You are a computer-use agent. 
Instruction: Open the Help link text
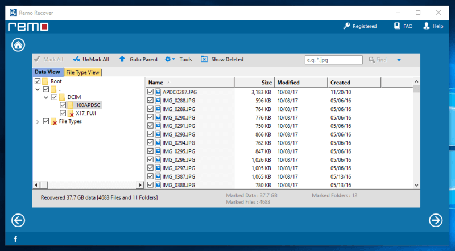438,26
